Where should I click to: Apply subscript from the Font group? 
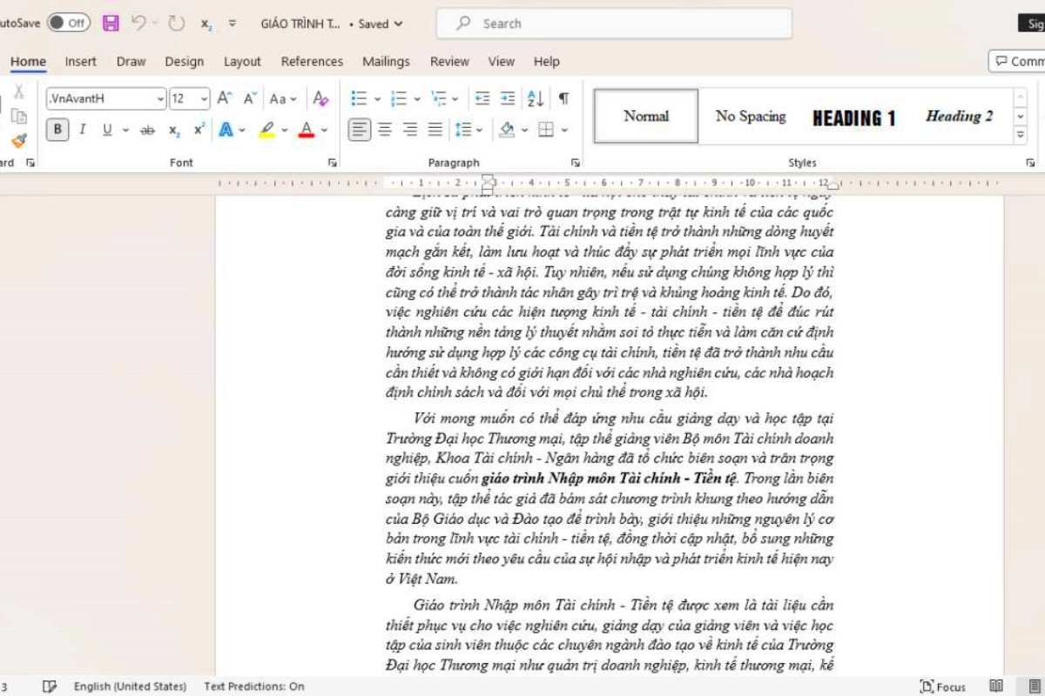tap(174, 130)
